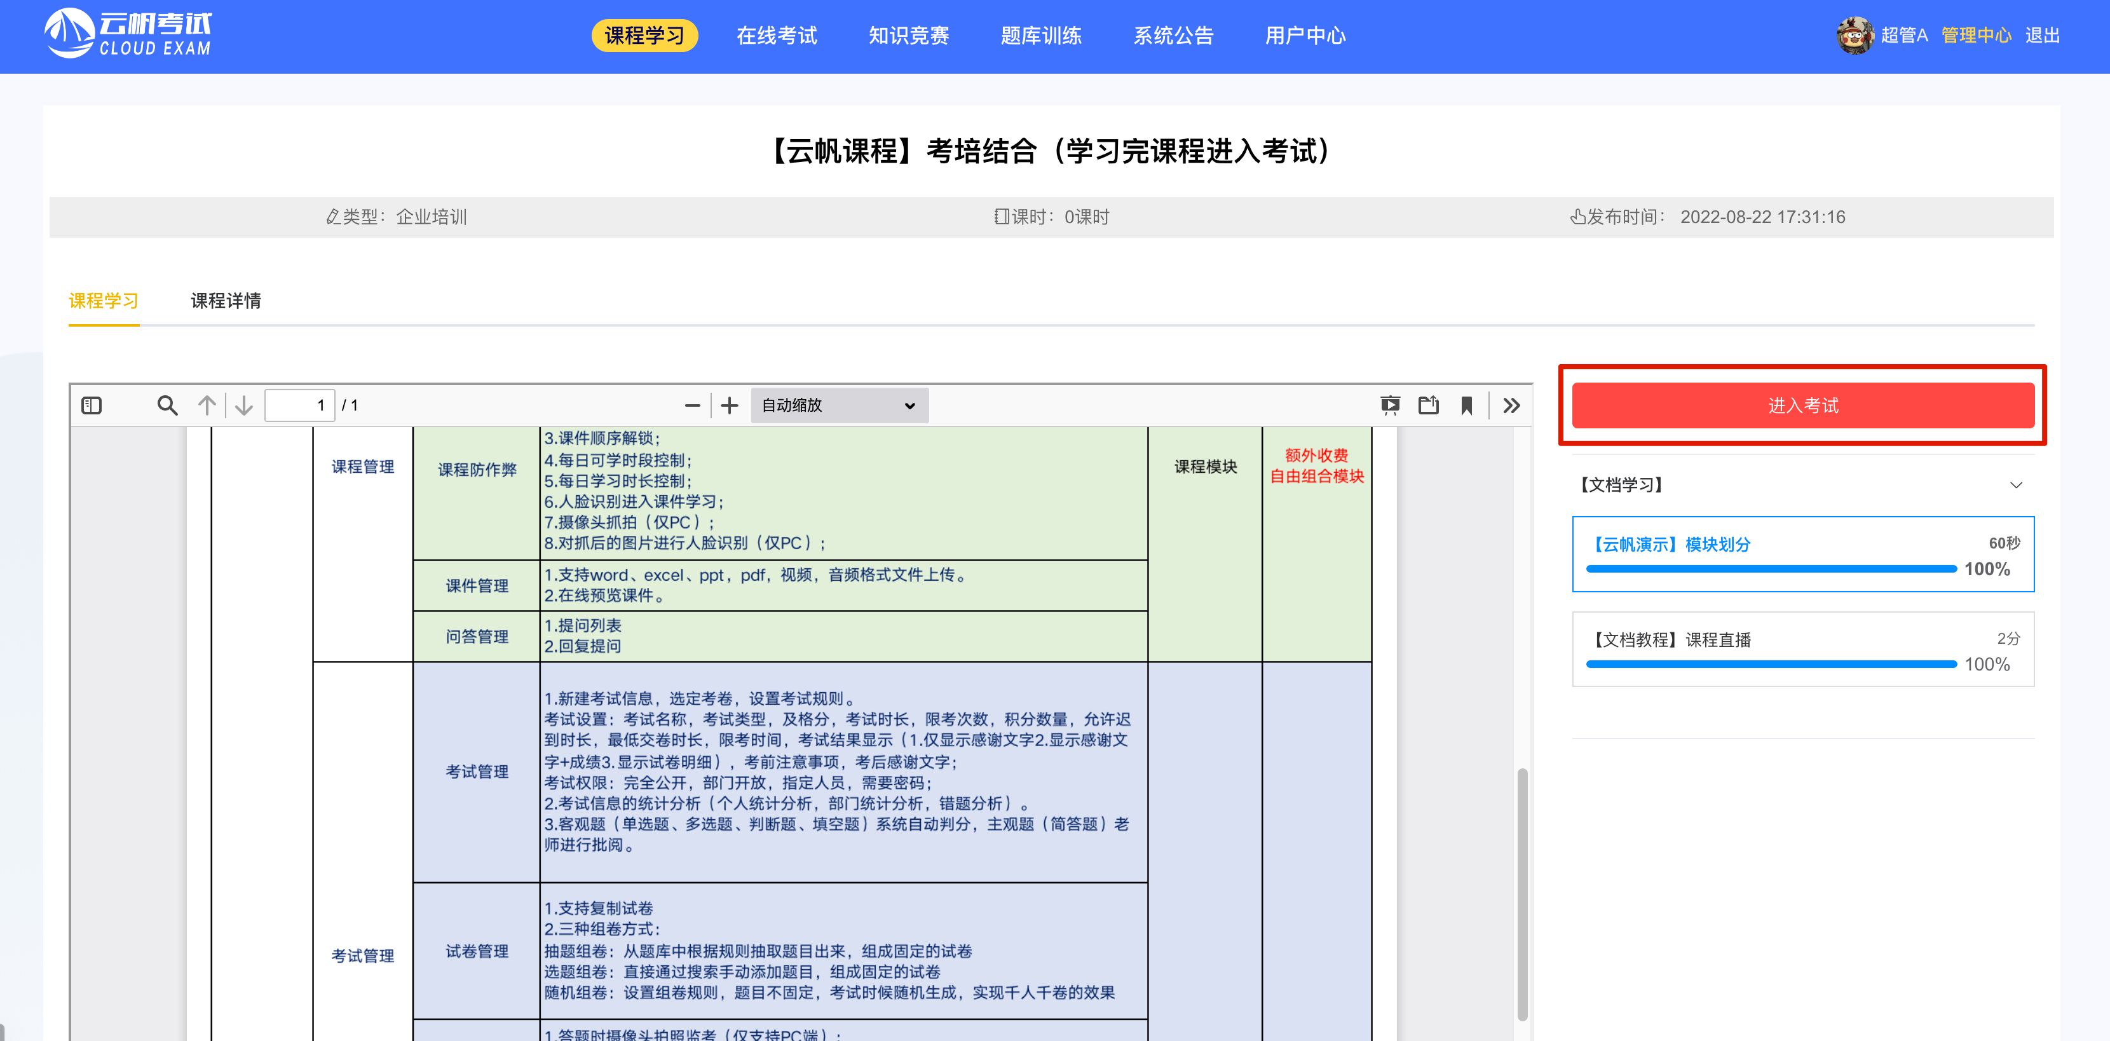2110x1041 pixels.
Task: Click the 试卷管理 table cell
Action: coord(477,951)
